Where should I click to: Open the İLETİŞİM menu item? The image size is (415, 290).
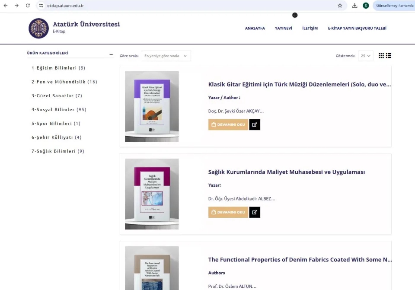tap(310, 29)
